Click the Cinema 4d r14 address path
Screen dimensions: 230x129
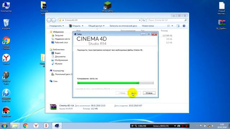[71, 20]
